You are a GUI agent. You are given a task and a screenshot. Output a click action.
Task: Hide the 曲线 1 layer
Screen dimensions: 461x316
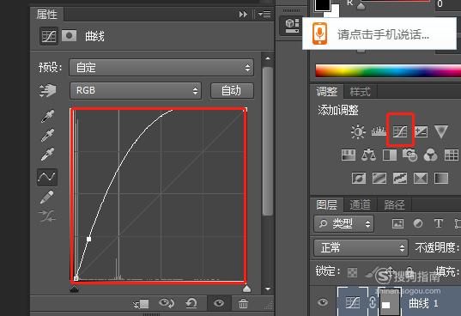coord(323,302)
